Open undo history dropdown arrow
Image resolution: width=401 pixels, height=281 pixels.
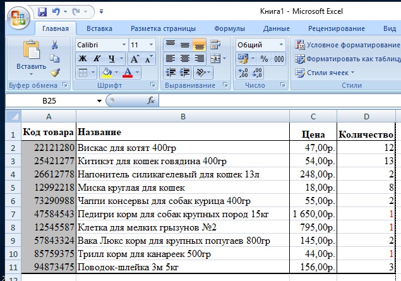pos(65,11)
